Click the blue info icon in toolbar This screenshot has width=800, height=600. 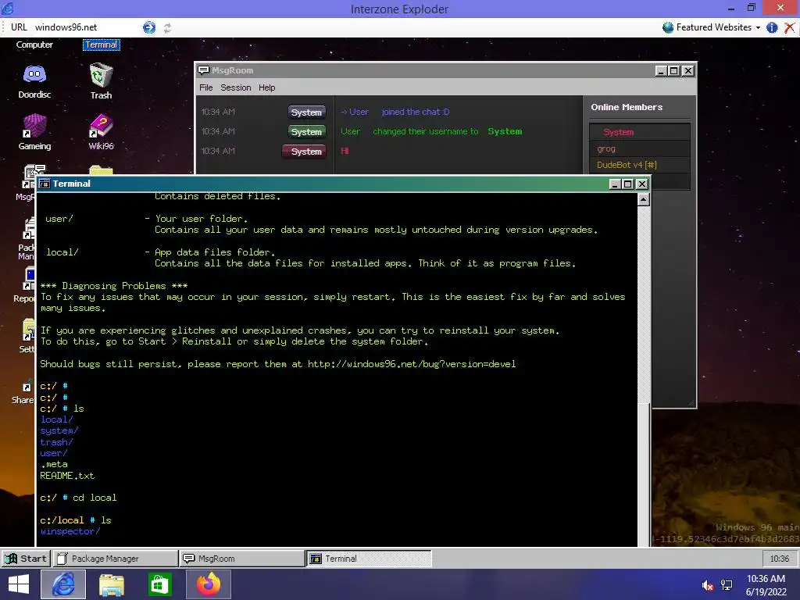tap(772, 27)
